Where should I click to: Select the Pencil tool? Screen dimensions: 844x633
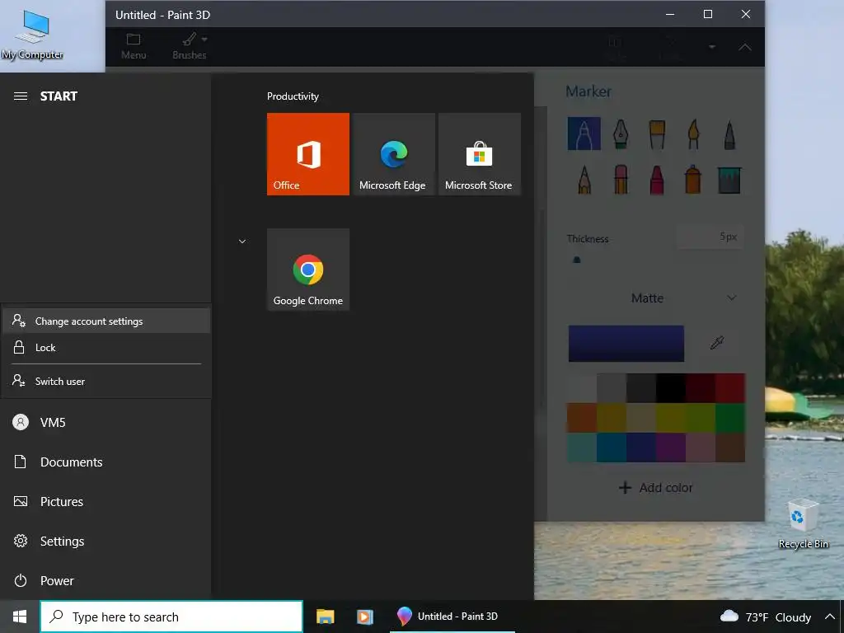584,179
